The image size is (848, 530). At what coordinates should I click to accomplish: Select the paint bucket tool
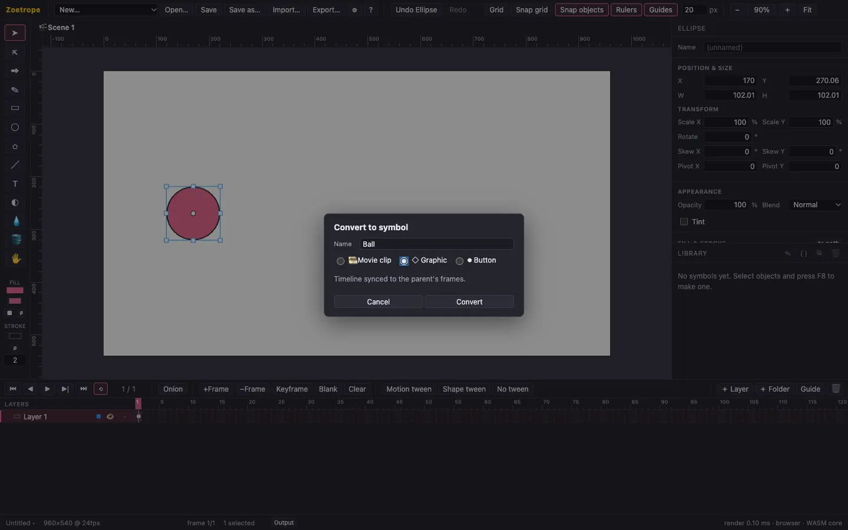(x=15, y=240)
